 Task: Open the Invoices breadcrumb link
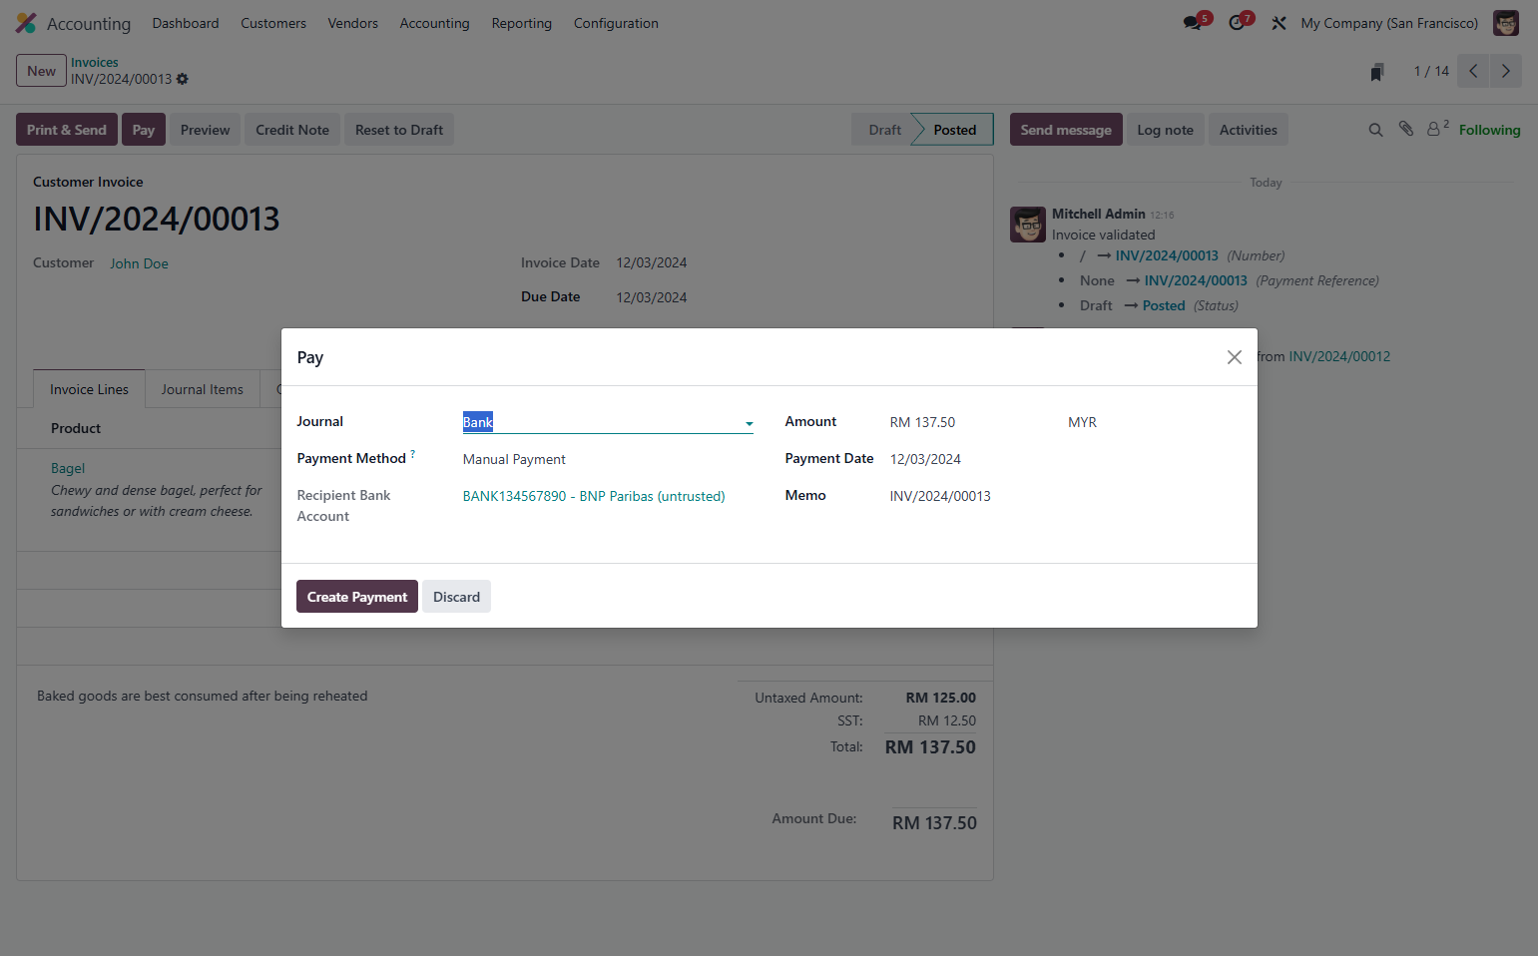(95, 62)
